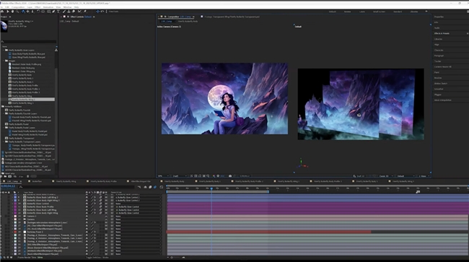Viewport: 469px width, 262px height.
Task: Open the Window menu
Action: 68,7
